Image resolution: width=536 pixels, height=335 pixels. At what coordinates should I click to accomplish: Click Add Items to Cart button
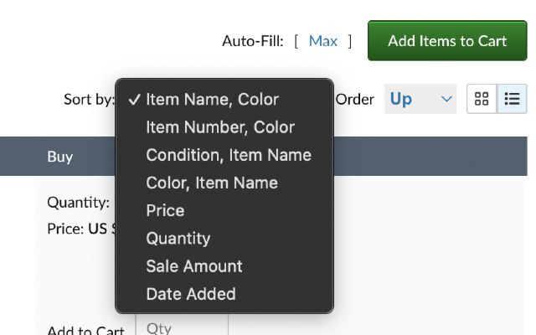click(x=447, y=40)
